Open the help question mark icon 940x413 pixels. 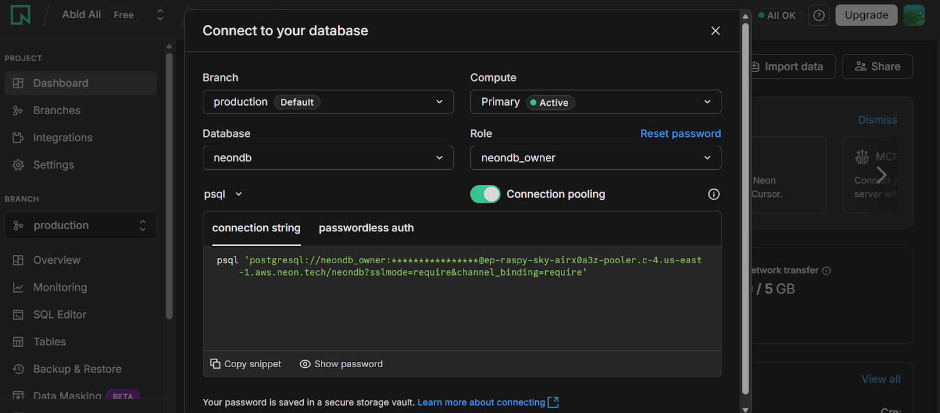pyautogui.click(x=819, y=15)
